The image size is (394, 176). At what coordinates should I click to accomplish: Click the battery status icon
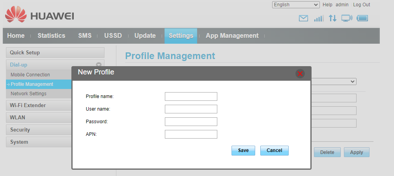362,18
